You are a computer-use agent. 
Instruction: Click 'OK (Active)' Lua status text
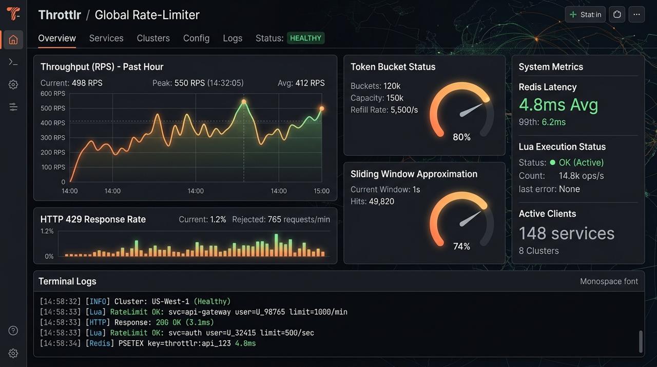581,162
